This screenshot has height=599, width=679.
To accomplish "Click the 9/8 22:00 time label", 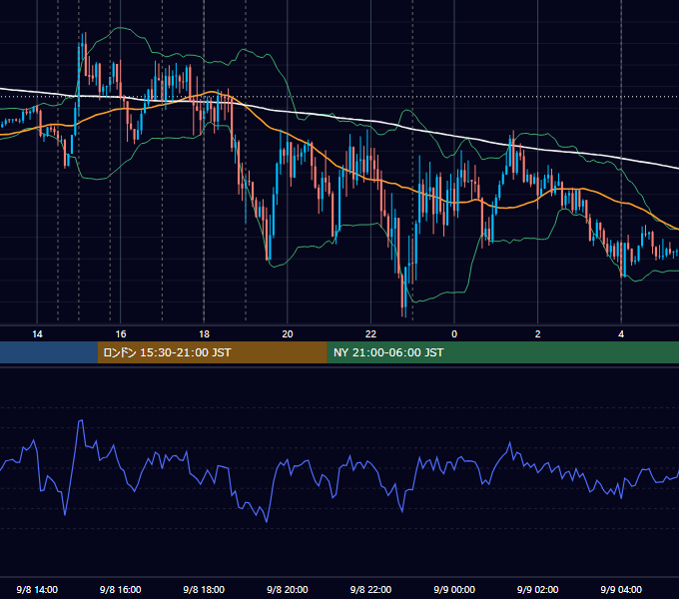I will pos(370,589).
